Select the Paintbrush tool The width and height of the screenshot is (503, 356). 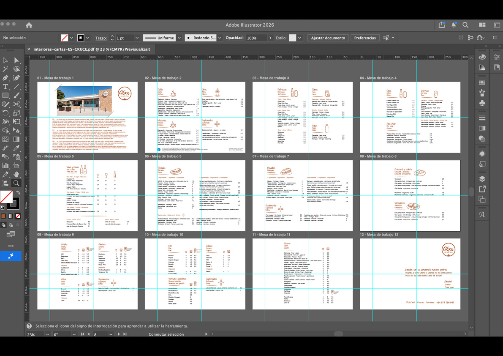pyautogui.click(x=16, y=95)
